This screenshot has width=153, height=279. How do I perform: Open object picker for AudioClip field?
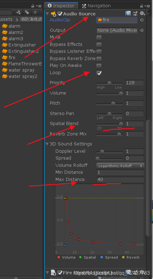click(x=142, y=20)
